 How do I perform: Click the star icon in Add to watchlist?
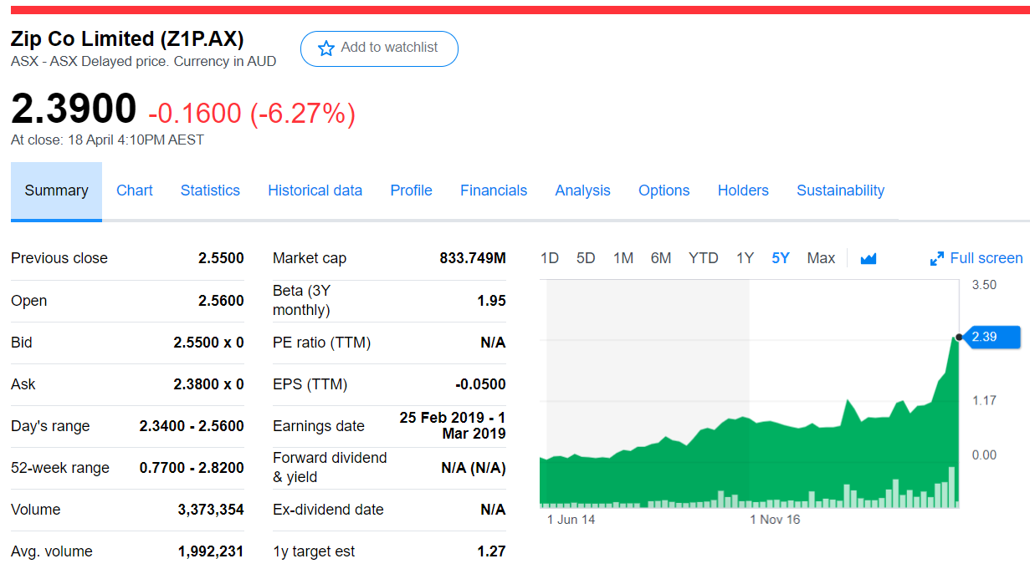click(x=326, y=48)
